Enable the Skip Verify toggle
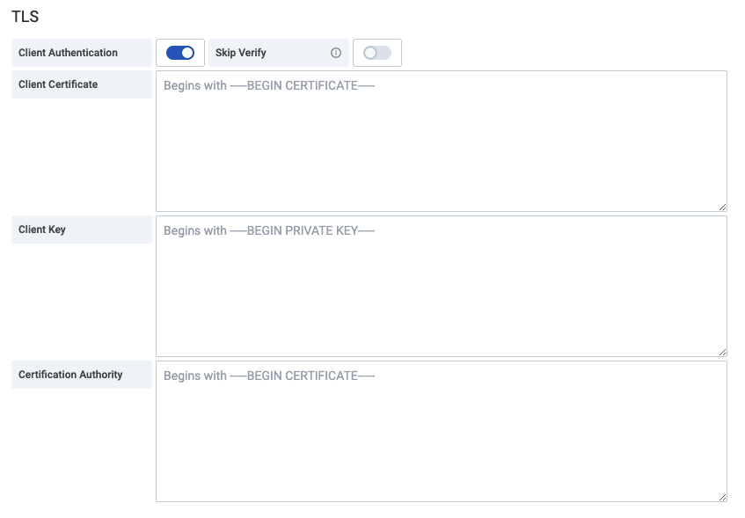 coord(377,53)
